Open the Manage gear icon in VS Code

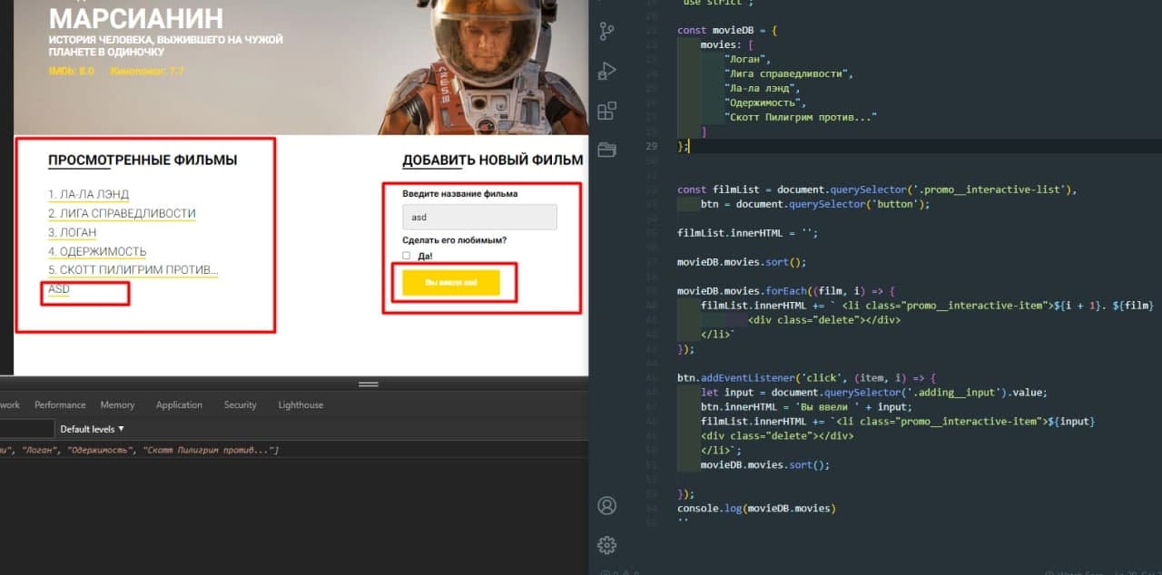[x=607, y=545]
